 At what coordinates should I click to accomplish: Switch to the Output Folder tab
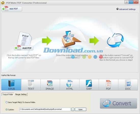click(8, 95)
